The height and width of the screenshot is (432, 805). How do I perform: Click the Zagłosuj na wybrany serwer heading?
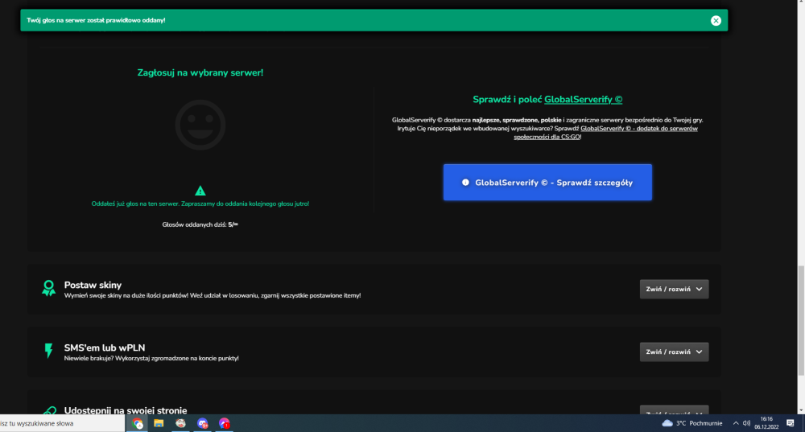(x=200, y=73)
